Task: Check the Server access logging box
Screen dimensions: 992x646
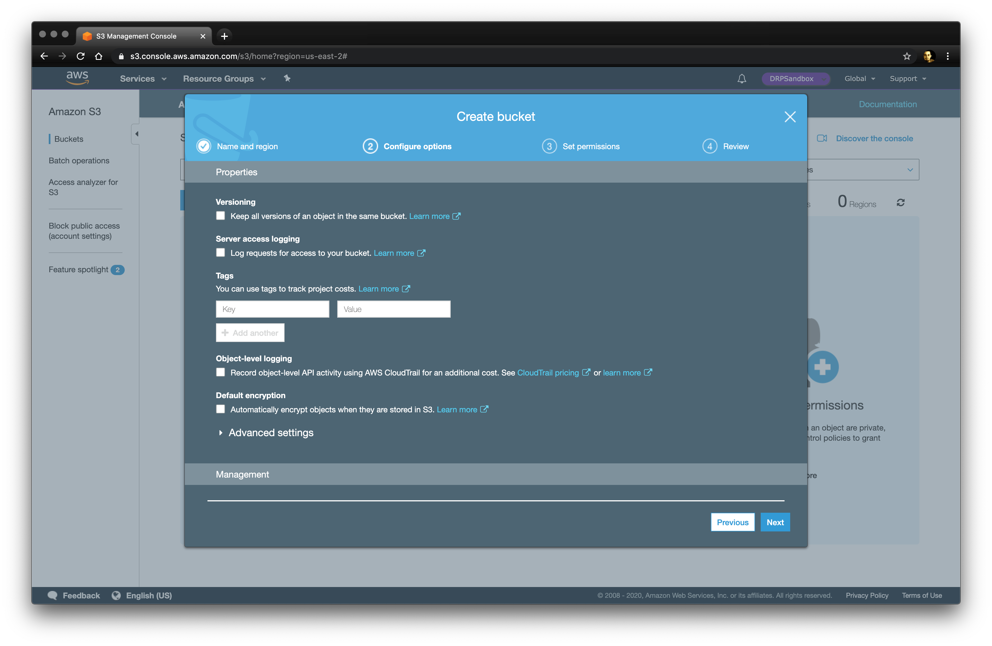Action: click(220, 253)
